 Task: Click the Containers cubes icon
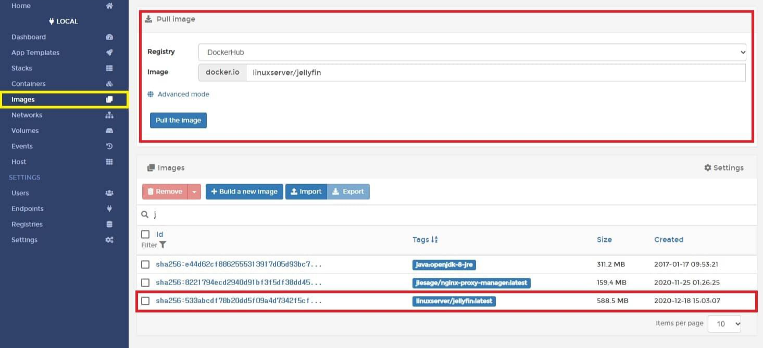[109, 84]
